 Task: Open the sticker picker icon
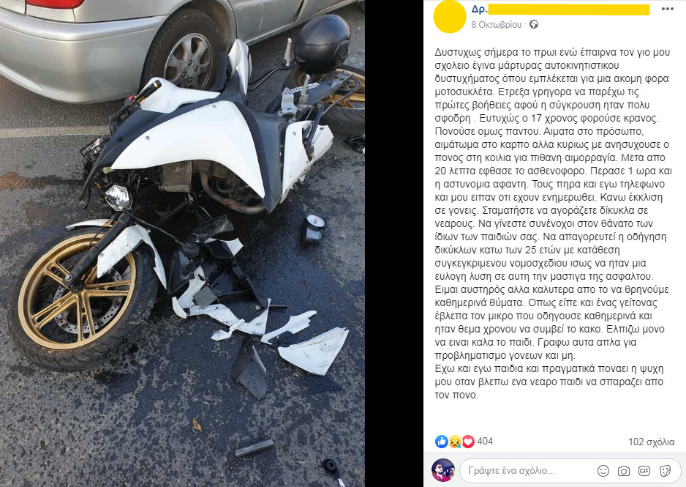pos(665,471)
